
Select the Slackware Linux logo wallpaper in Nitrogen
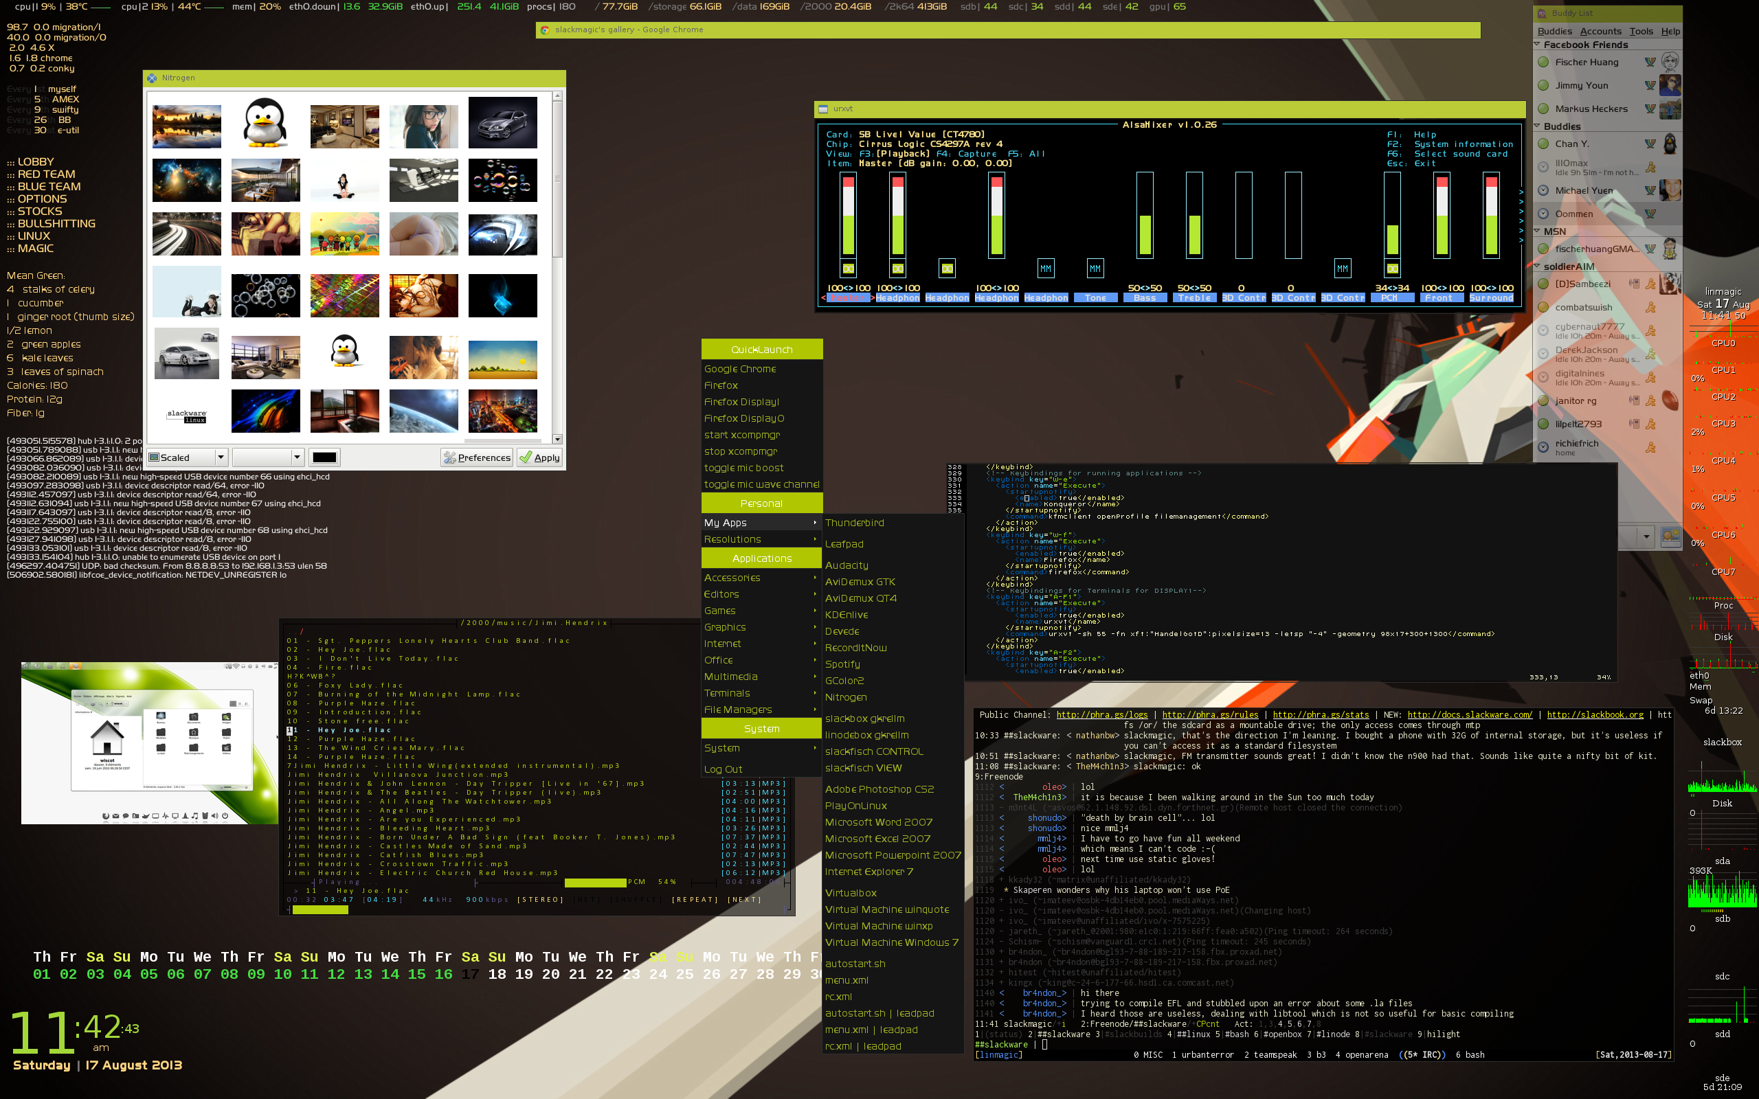pyautogui.click(x=187, y=416)
